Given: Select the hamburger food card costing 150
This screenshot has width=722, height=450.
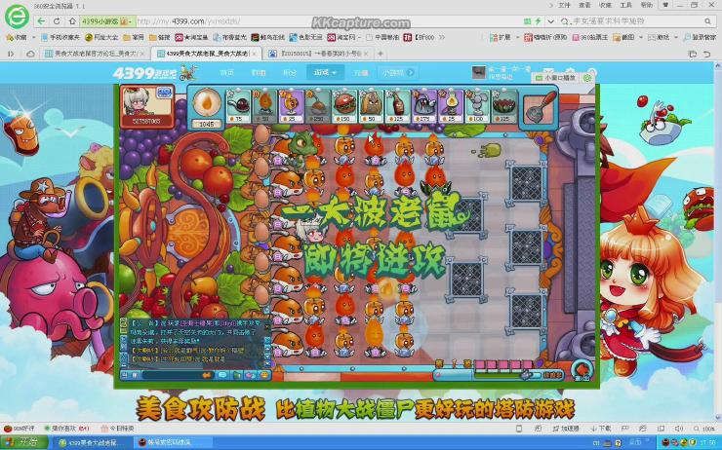Looking at the screenshot, I should click(x=344, y=106).
